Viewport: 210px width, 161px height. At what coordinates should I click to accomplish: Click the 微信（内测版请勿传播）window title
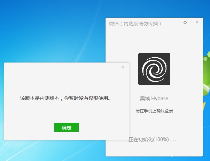[x=135, y=24]
